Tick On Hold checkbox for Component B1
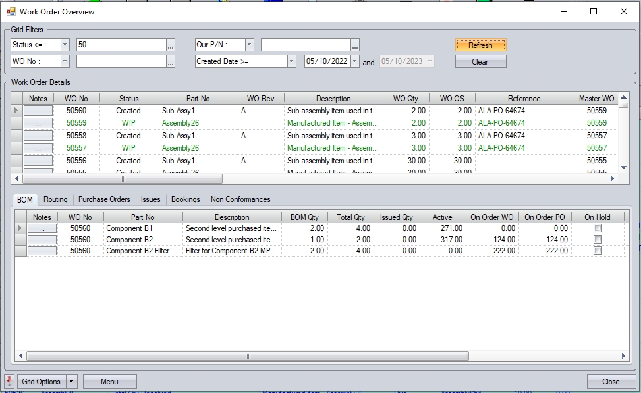 [598, 228]
